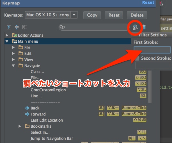
Task: Click the Main menu folder icon
Action: coord(14,41)
